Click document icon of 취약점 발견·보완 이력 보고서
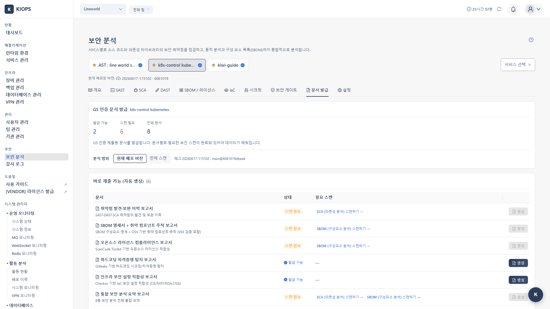This screenshot has width=550, height=309. pos(97,209)
